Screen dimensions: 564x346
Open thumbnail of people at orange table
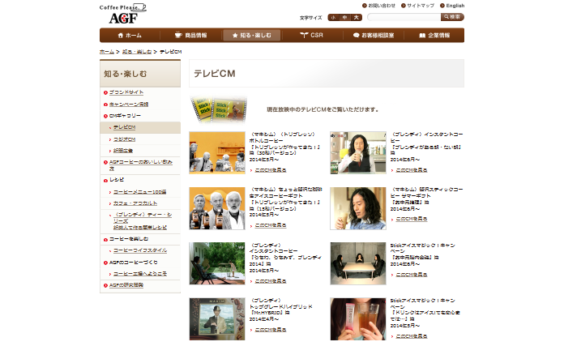point(217,153)
